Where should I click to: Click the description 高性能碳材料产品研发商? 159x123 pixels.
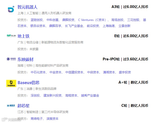[52, 66]
